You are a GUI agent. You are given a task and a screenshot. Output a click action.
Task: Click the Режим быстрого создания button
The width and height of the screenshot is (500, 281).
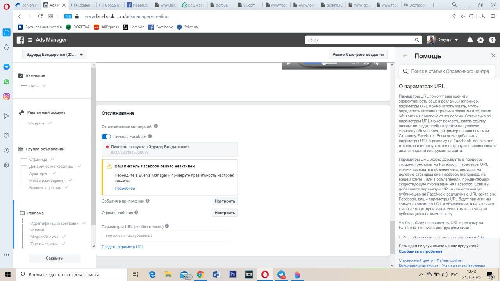[x=358, y=55]
